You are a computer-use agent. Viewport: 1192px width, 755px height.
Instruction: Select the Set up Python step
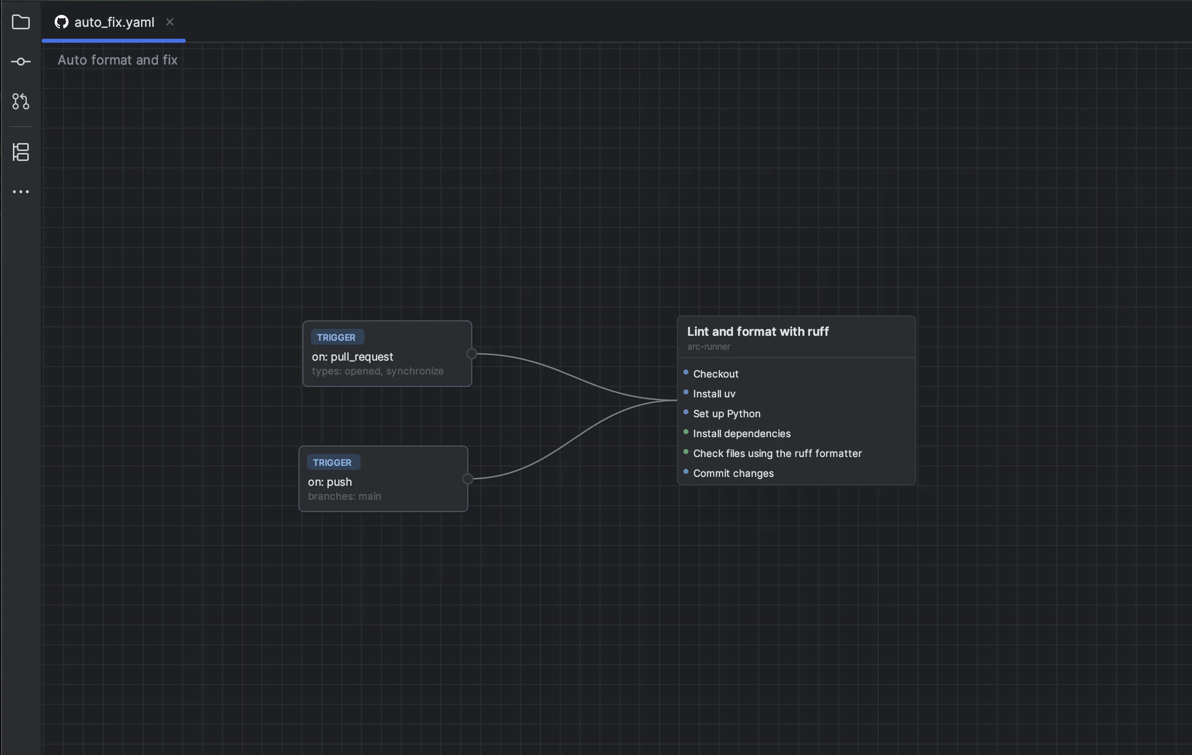[x=797, y=413]
